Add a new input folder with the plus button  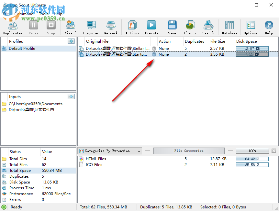tap(71, 96)
